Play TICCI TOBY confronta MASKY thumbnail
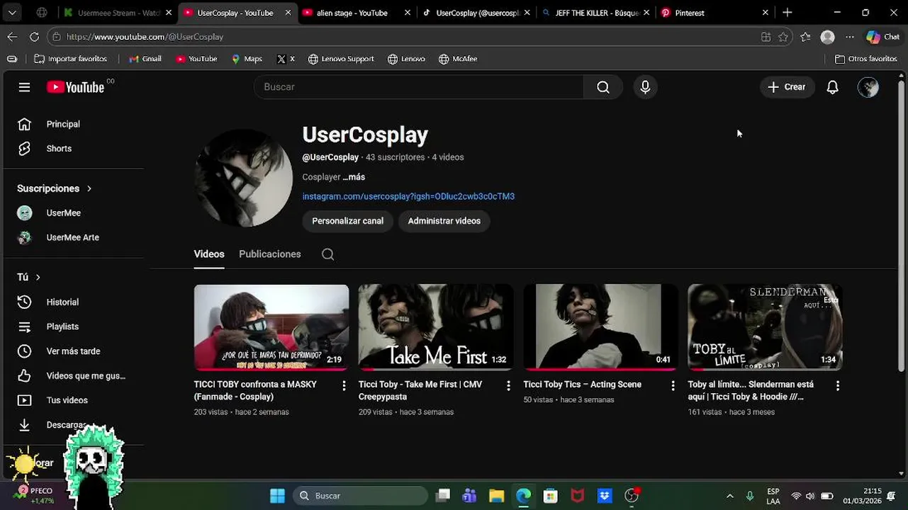 coord(271,327)
